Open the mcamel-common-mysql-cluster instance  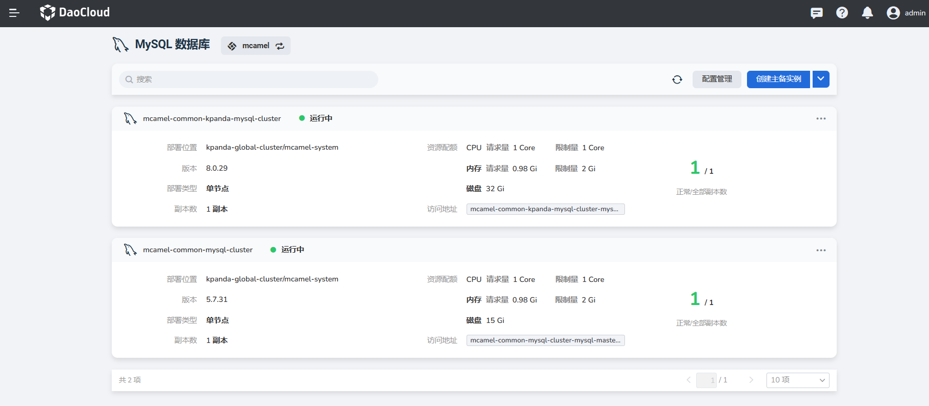(197, 250)
